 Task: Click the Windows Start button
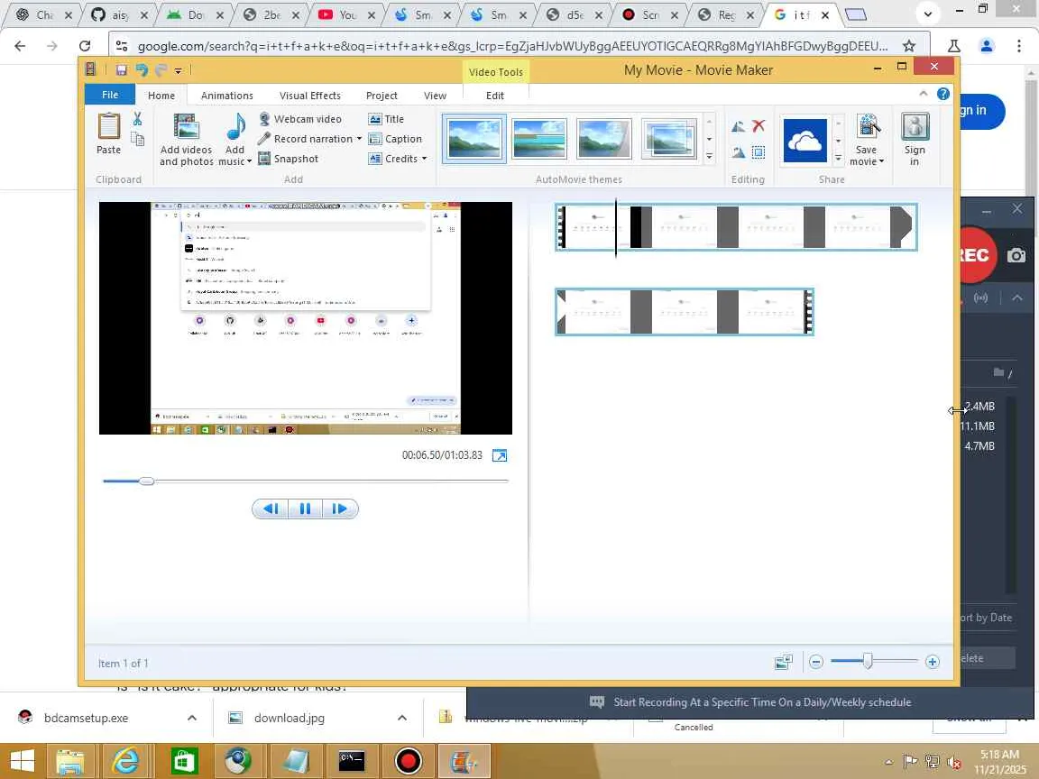pos(23,761)
